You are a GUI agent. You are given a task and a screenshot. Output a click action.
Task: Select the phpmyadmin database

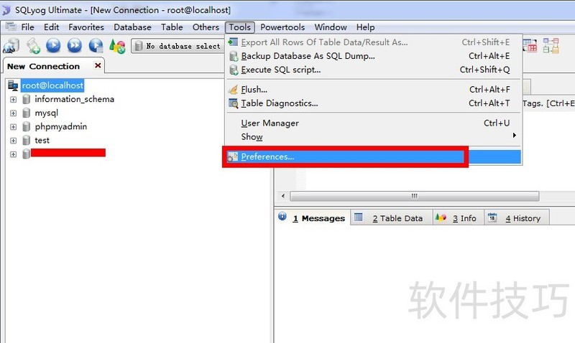tap(61, 127)
